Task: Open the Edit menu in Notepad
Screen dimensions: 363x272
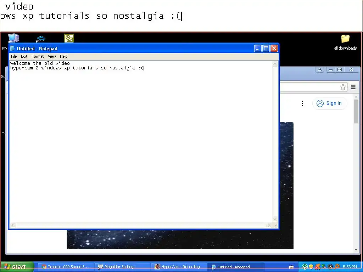Action: pos(24,56)
